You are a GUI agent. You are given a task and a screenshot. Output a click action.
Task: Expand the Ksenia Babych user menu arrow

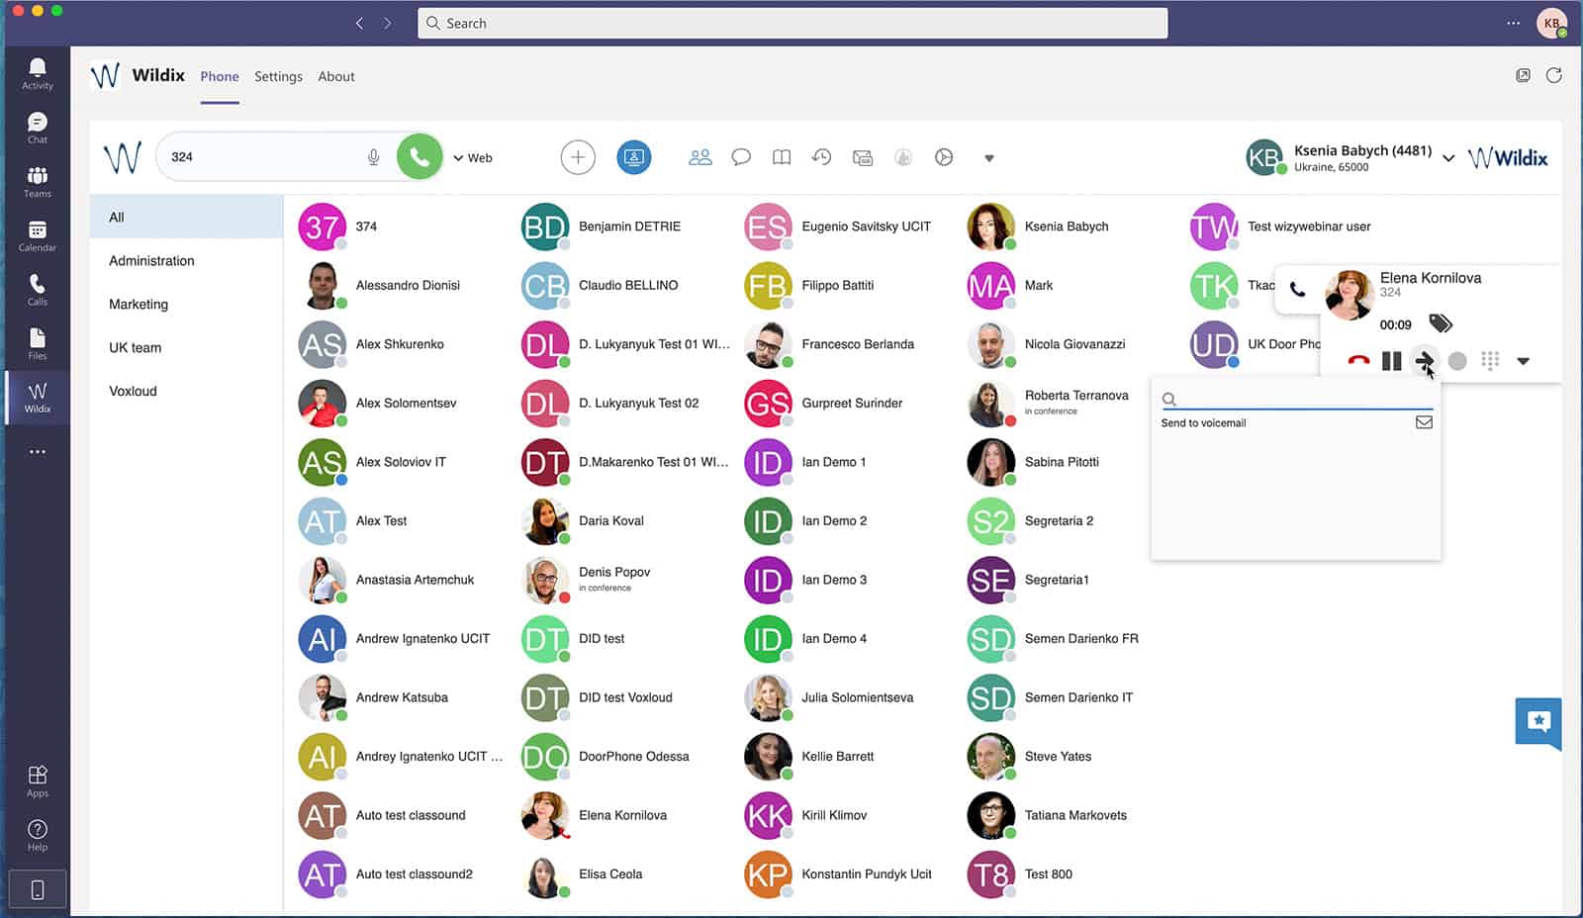coord(1448,158)
